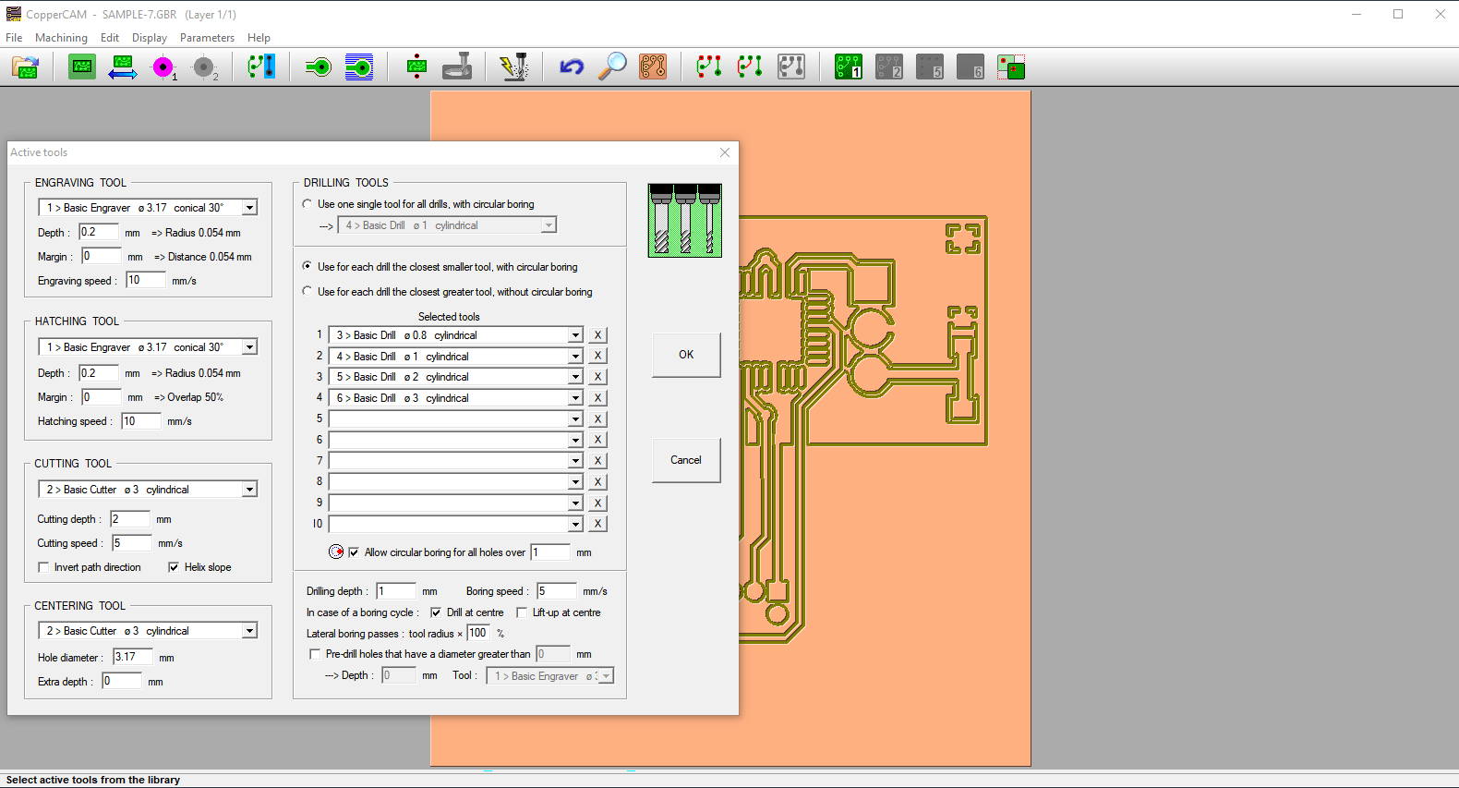This screenshot has height=788, width=1459.
Task: Toggle the Helix slope checkbox
Action: point(174,567)
